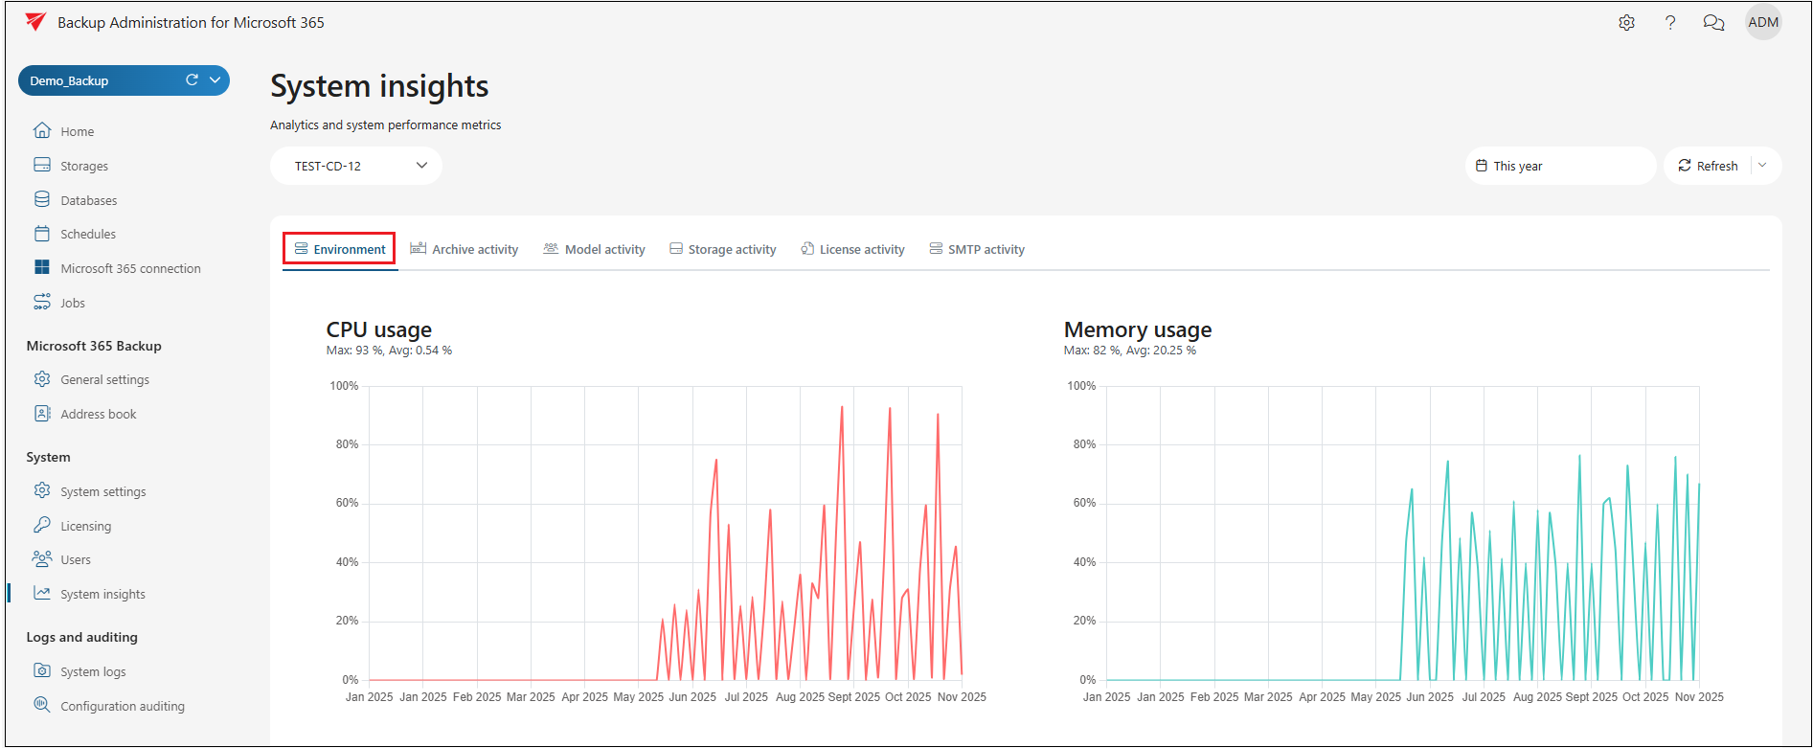Click the Refresh button
Viewport: 1813px width, 748px height.
pyautogui.click(x=1709, y=166)
